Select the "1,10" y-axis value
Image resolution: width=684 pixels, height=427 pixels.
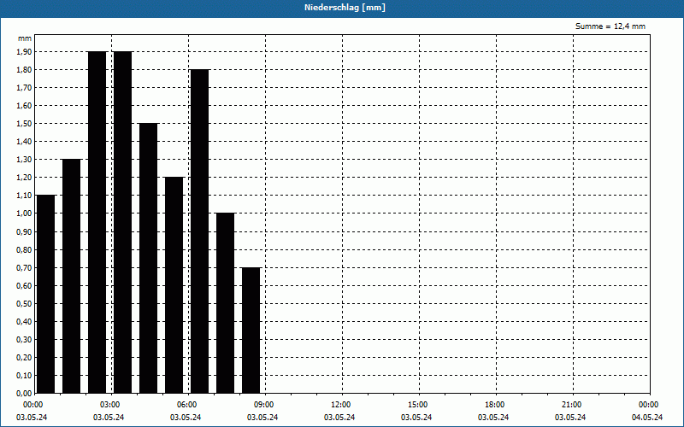[24, 196]
